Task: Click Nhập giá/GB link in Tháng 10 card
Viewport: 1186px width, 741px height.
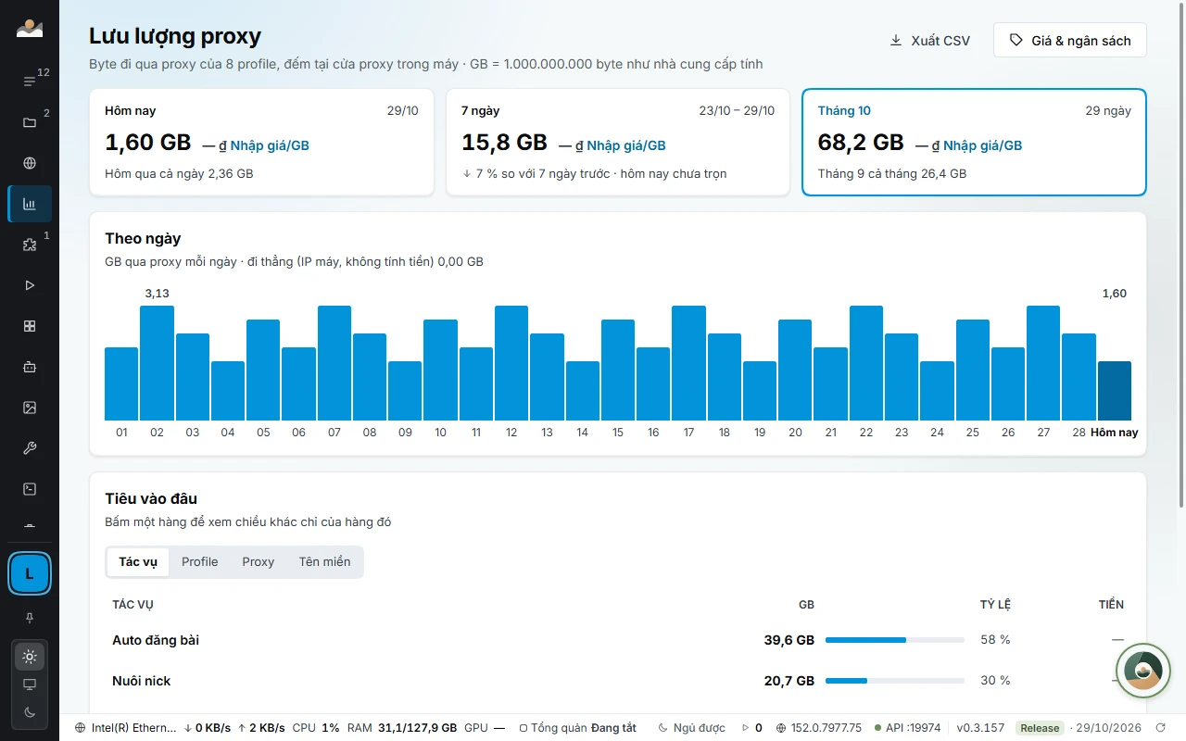Action: [983, 145]
